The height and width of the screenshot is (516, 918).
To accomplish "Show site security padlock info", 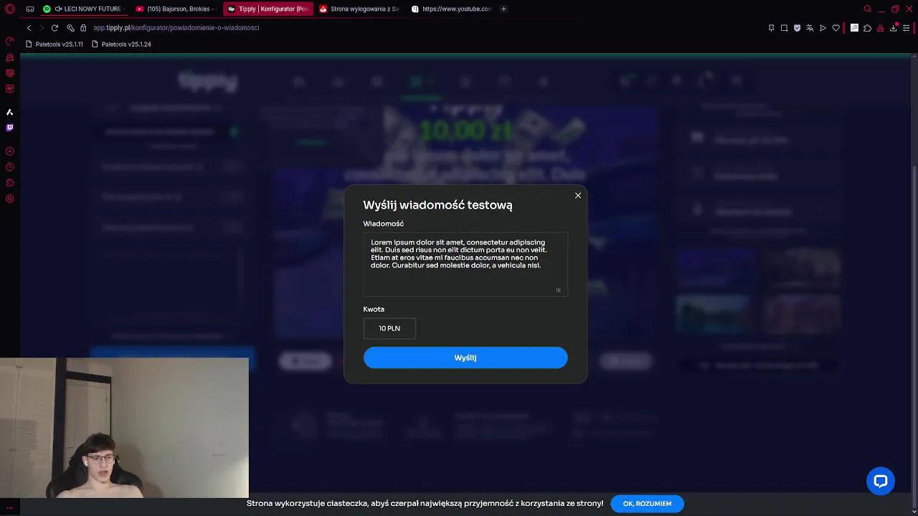I will (x=83, y=28).
